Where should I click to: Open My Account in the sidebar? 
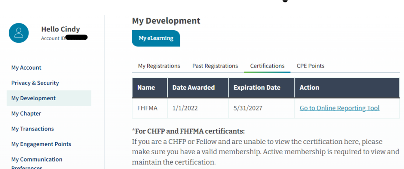[x=26, y=68]
